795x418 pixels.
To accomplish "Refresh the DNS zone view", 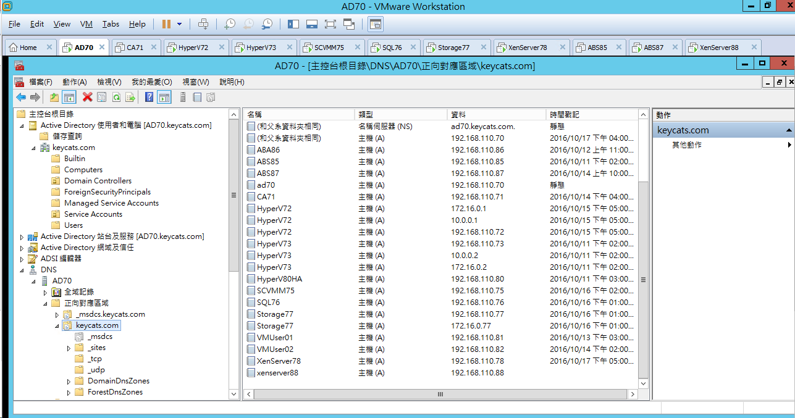I will click(x=116, y=97).
